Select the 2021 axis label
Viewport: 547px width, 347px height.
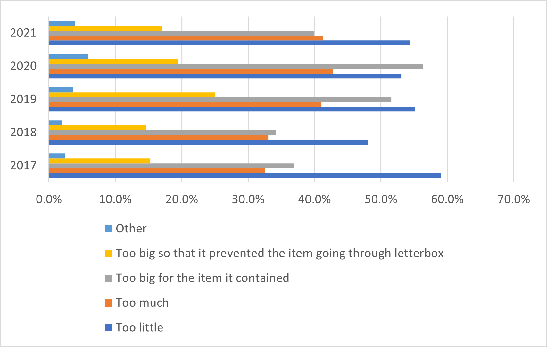(23, 33)
